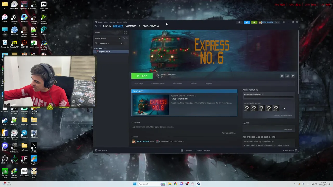Open the Windows Start button
The height and width of the screenshot is (187, 333).
click(x=135, y=184)
